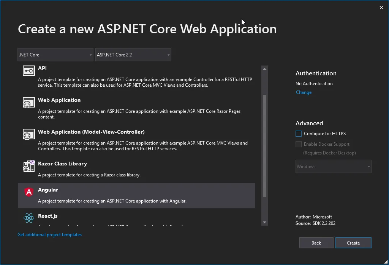Close the dialog with the X button
The width and height of the screenshot is (389, 265).
[x=381, y=8]
